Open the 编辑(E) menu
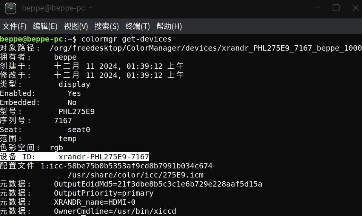 pos(45,26)
